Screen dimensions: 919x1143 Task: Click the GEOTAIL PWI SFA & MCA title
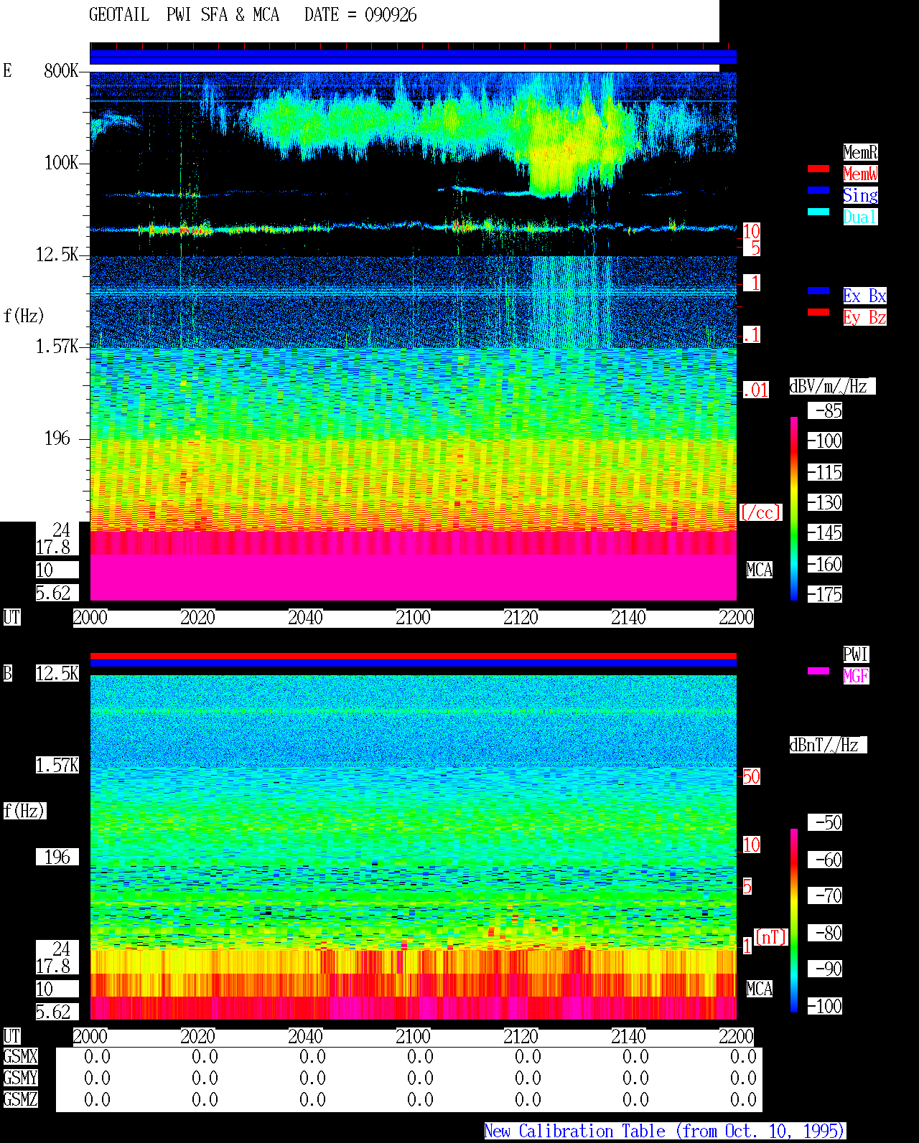pyautogui.click(x=184, y=15)
